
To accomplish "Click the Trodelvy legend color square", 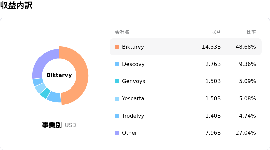I will pos(117,116).
